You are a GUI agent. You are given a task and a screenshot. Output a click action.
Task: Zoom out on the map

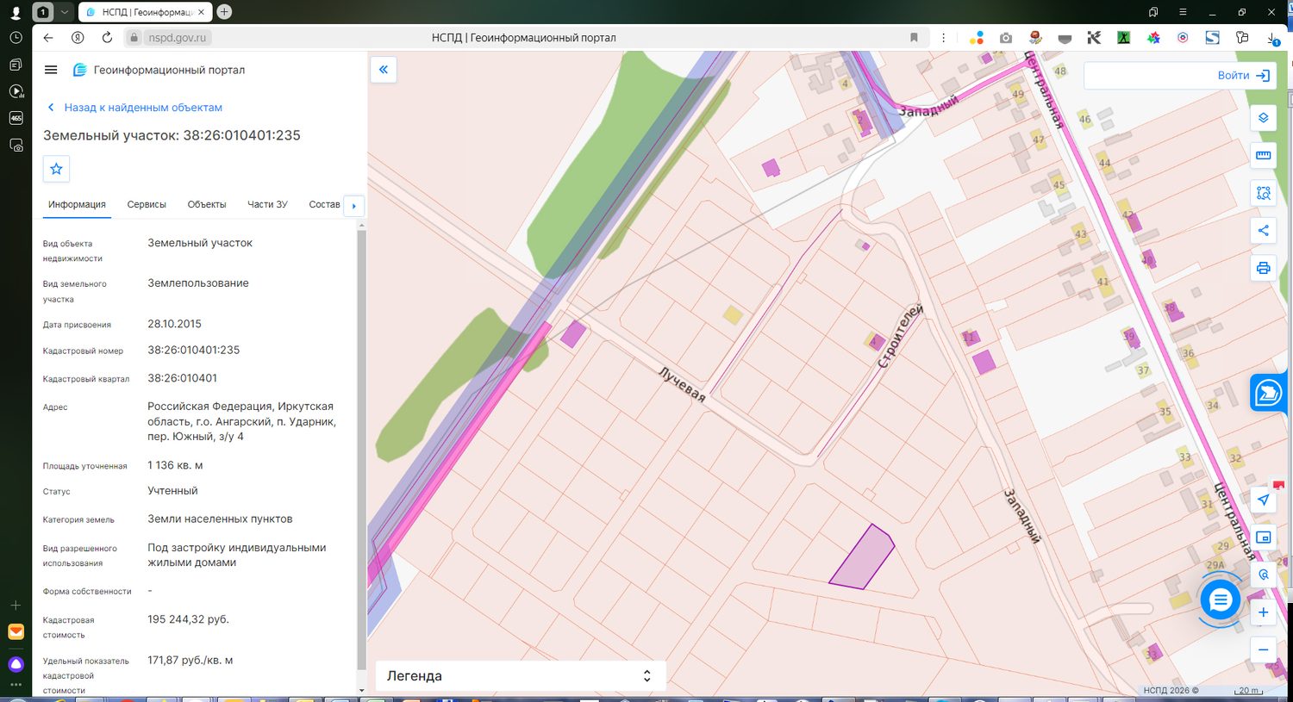point(1263,649)
